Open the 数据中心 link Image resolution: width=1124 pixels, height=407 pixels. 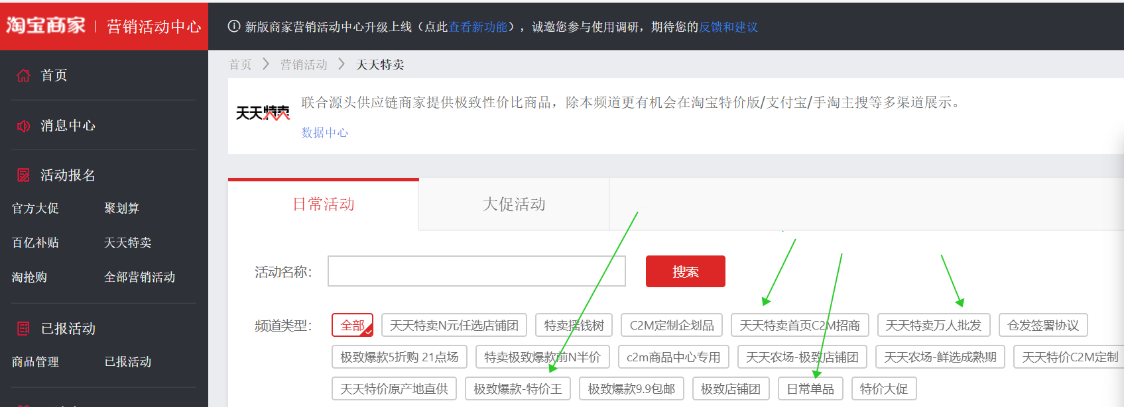[x=324, y=133]
